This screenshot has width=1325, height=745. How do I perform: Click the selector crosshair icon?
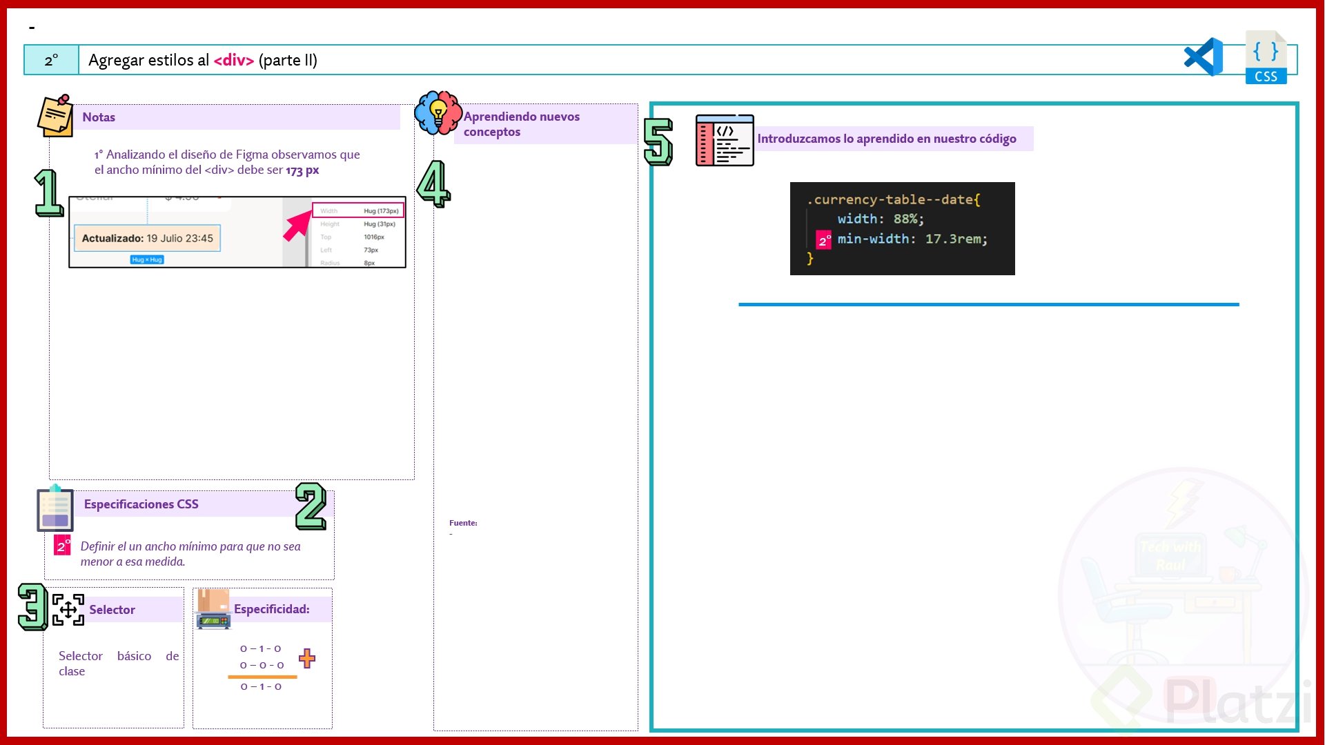[68, 610]
